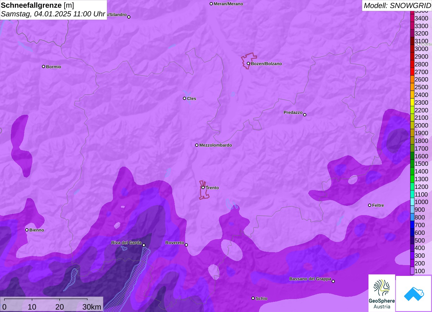Click the Bormio location marker
Viewport: 432px width, 312px height.
click(44, 66)
